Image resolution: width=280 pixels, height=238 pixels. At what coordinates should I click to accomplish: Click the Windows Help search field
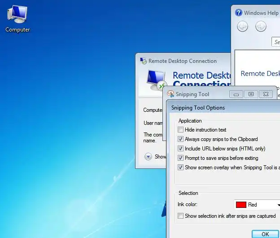[x=276, y=42]
